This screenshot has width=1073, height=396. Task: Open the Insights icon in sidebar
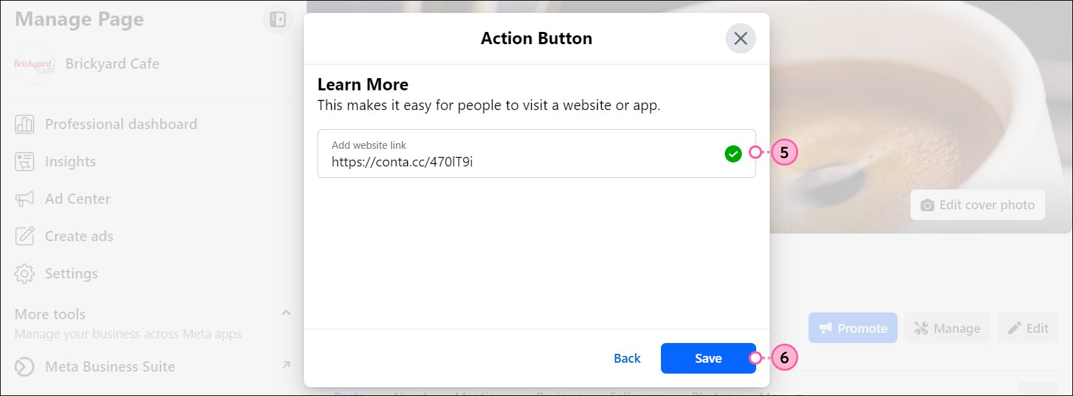tap(24, 162)
